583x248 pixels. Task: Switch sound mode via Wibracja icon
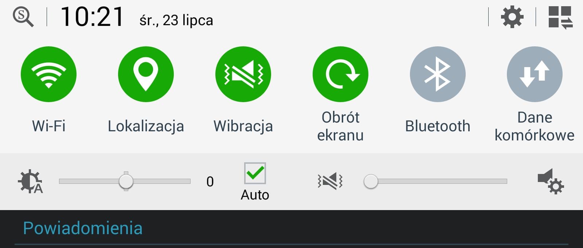(243, 74)
